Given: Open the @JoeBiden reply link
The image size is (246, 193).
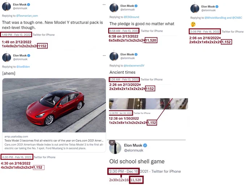Looking at the screenshot, I should pos(23,67).
